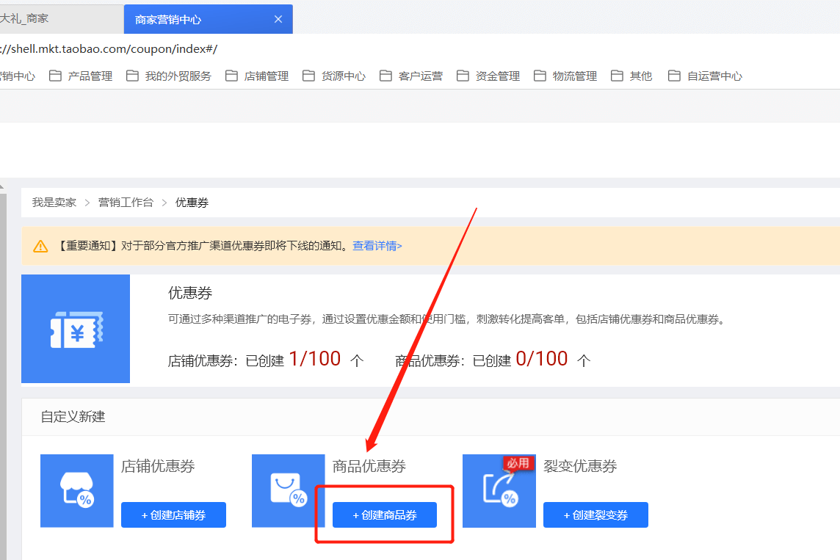This screenshot has height=560, width=840.
Task: Click the 裂变优惠券 share icon
Action: 499,491
